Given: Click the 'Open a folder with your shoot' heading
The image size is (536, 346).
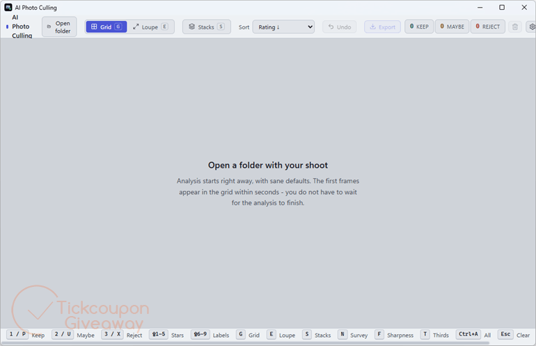Looking at the screenshot, I should pos(268,165).
